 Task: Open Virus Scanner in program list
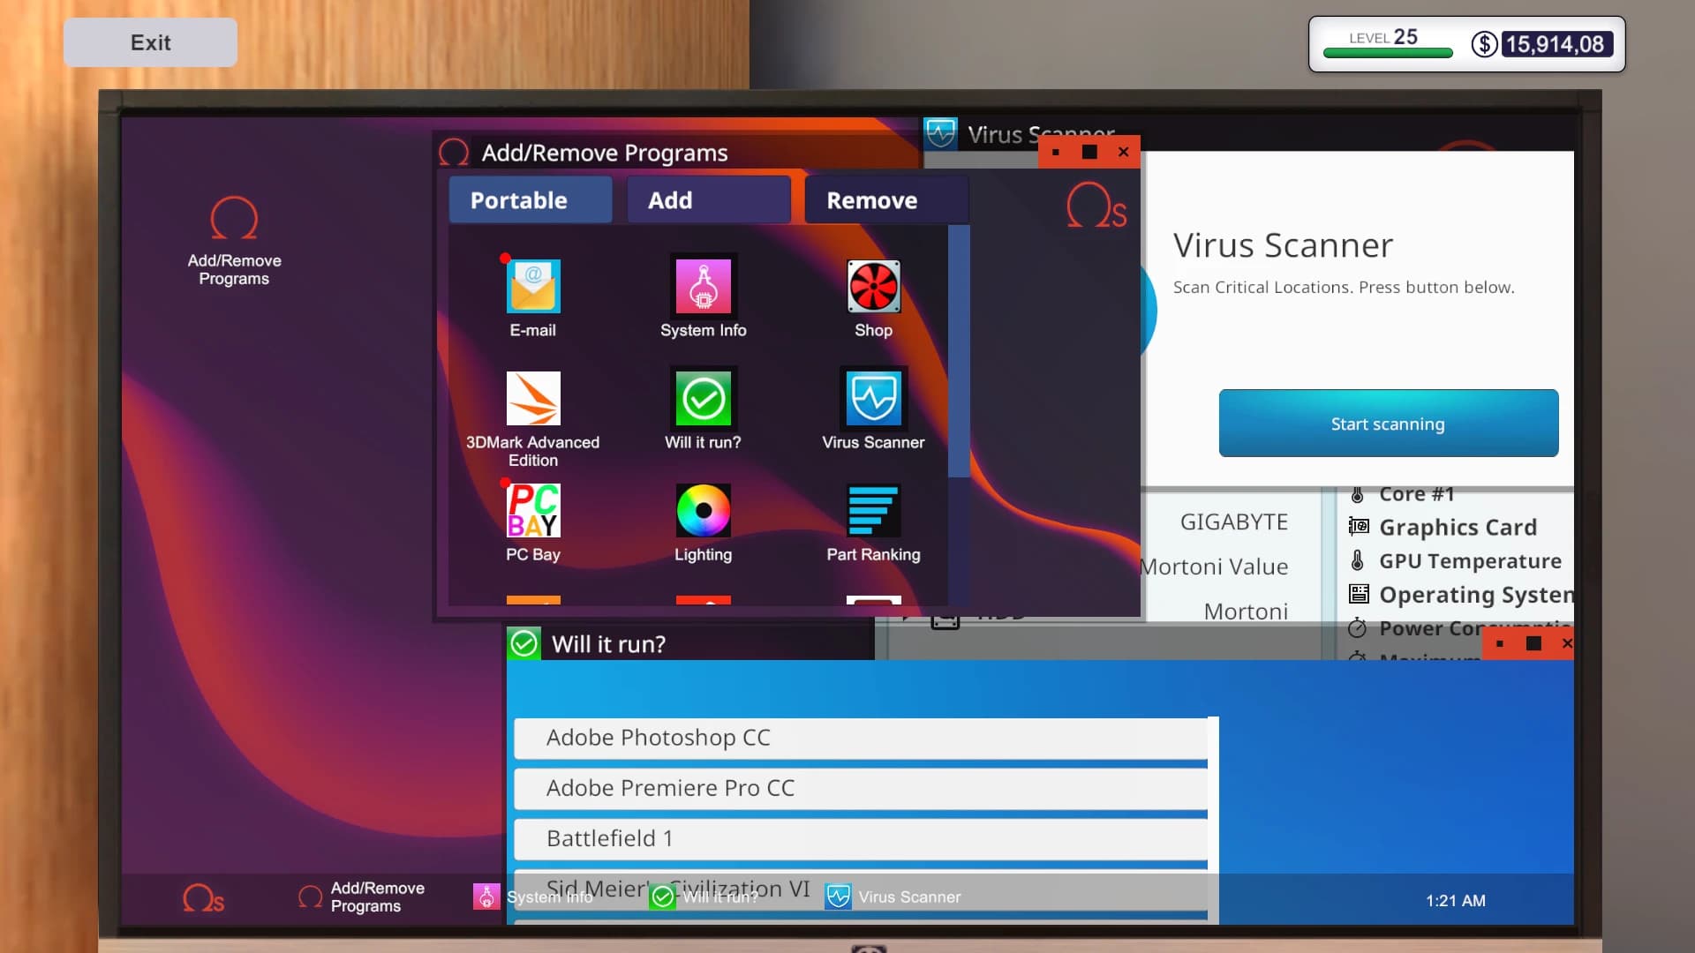pos(873,399)
